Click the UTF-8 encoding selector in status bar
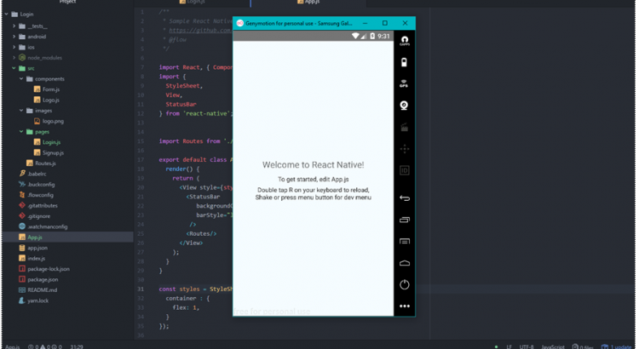The image size is (639, 349). click(526, 346)
